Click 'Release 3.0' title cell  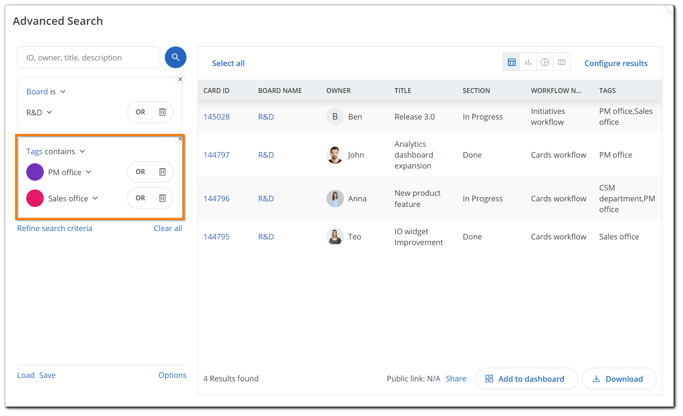coord(414,117)
